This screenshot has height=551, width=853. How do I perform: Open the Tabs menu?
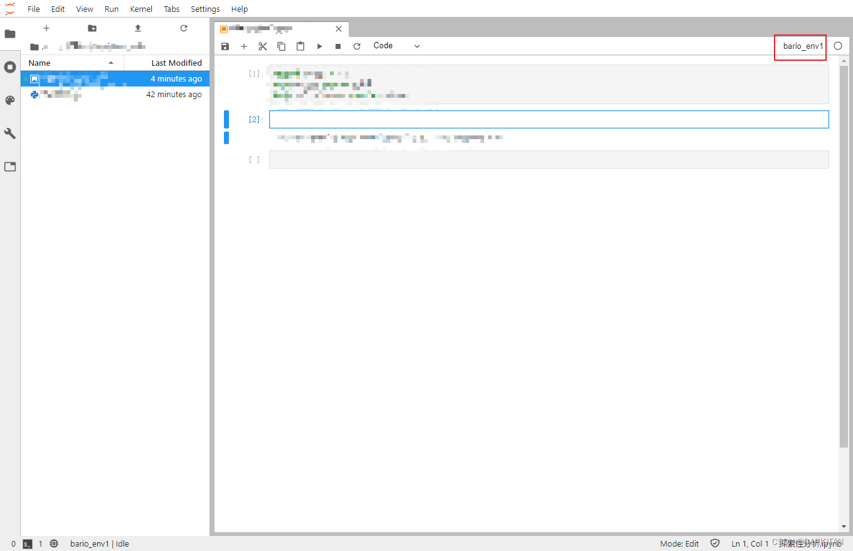pyautogui.click(x=172, y=9)
